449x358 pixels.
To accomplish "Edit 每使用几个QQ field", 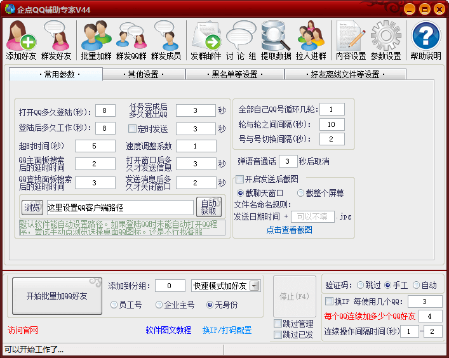I will coord(425,302).
